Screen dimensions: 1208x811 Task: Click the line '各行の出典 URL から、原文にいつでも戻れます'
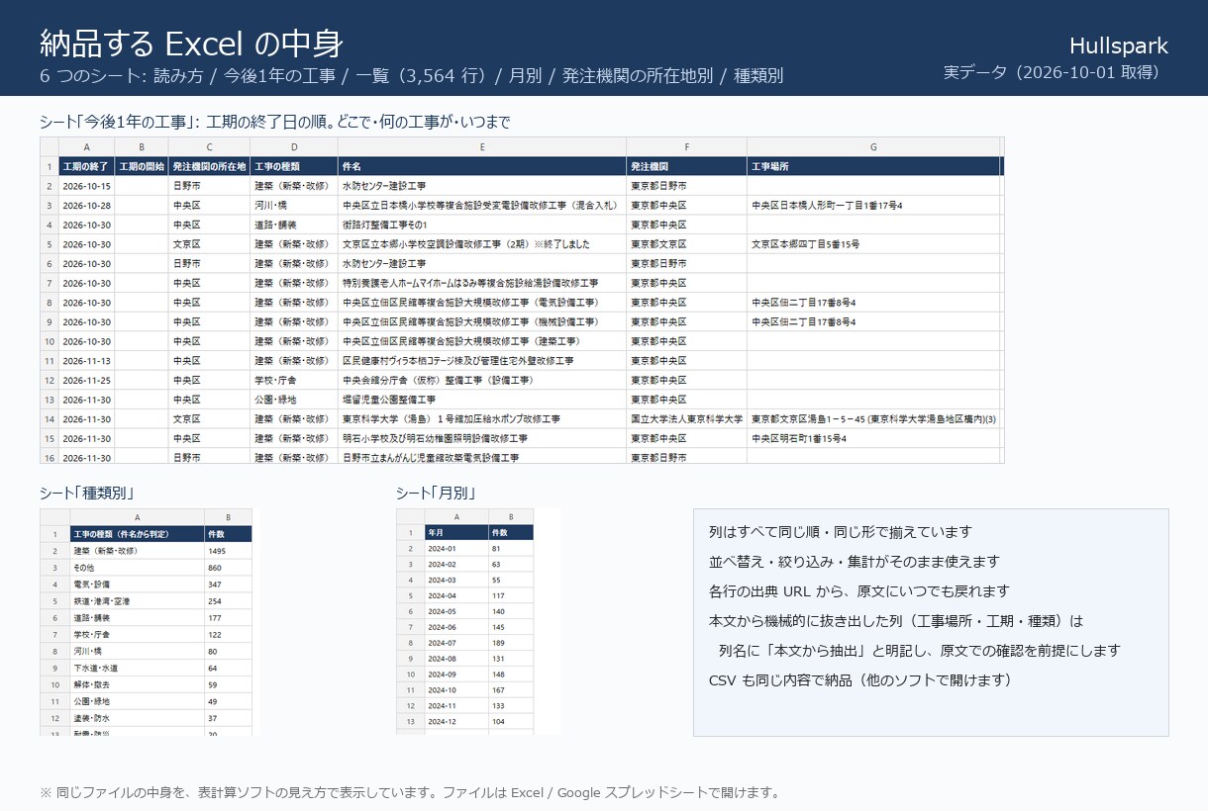pos(859,591)
